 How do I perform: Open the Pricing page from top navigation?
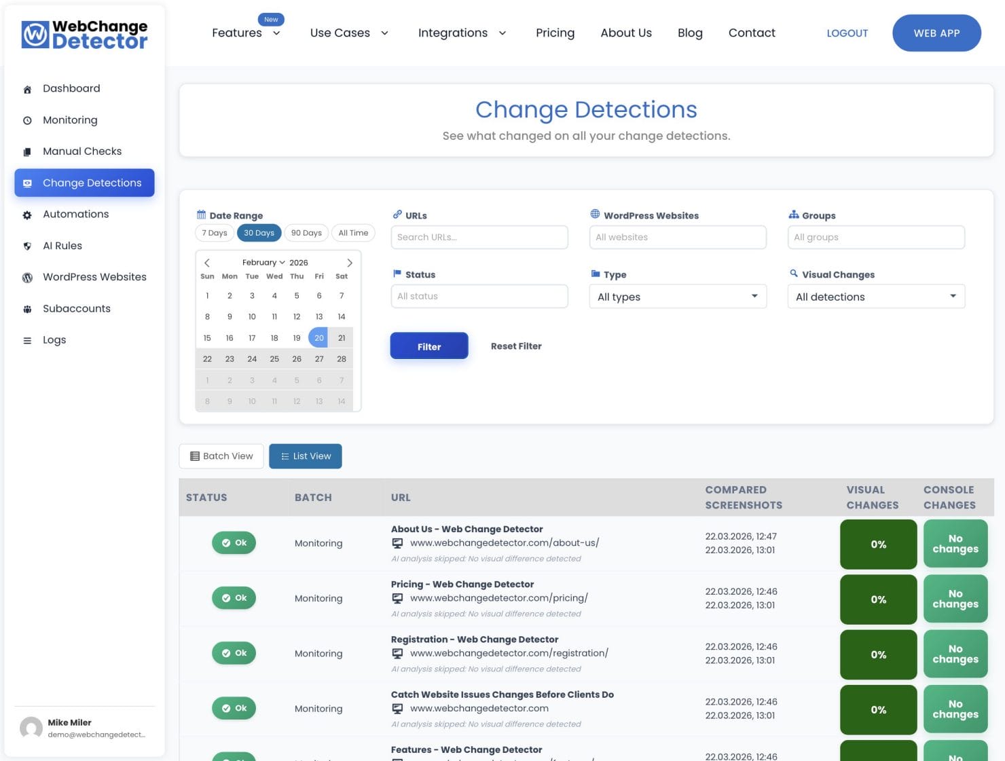tap(555, 33)
